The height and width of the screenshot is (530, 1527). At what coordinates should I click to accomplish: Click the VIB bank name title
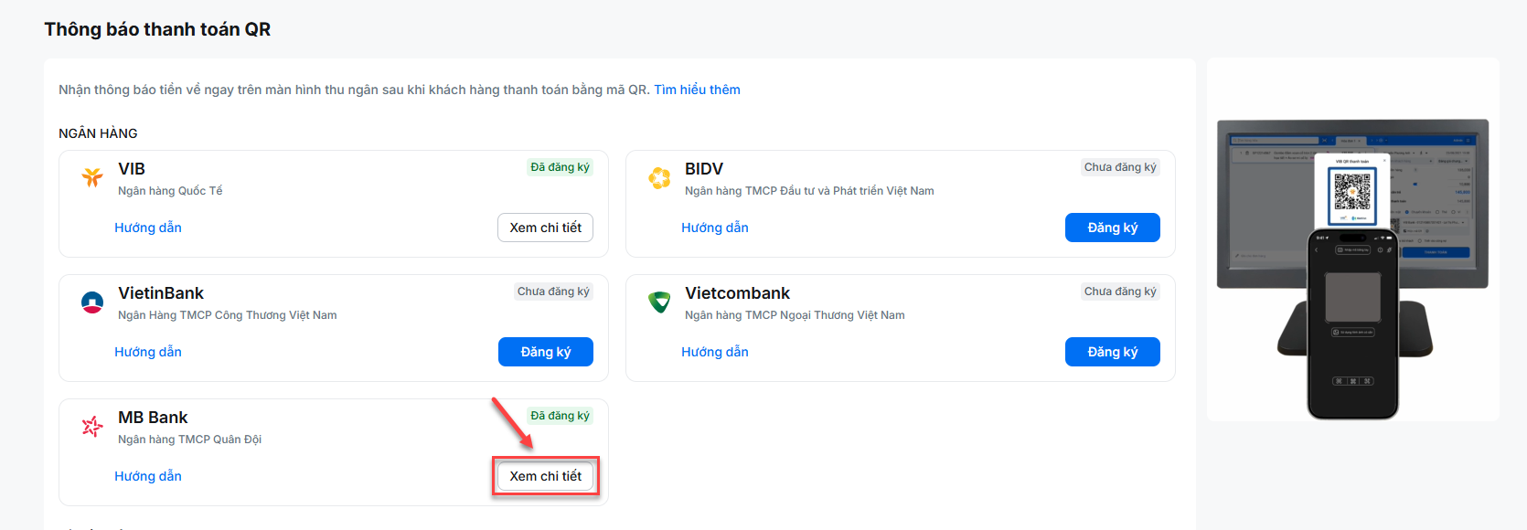[132, 169]
